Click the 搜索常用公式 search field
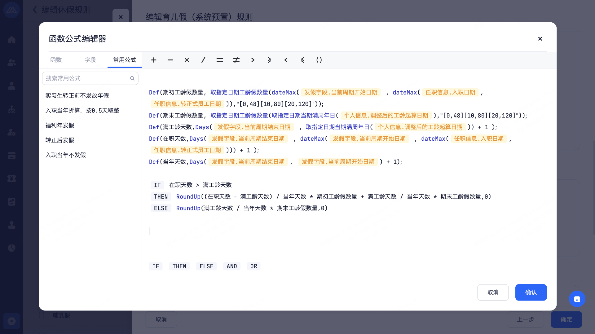The height and width of the screenshot is (334, 595). [x=87, y=78]
